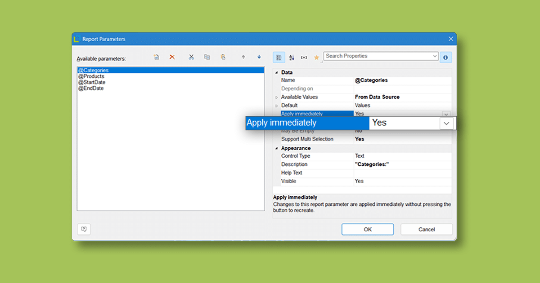This screenshot has width=540, height=283.
Task: Move the parameter down in the list
Action: point(259,57)
